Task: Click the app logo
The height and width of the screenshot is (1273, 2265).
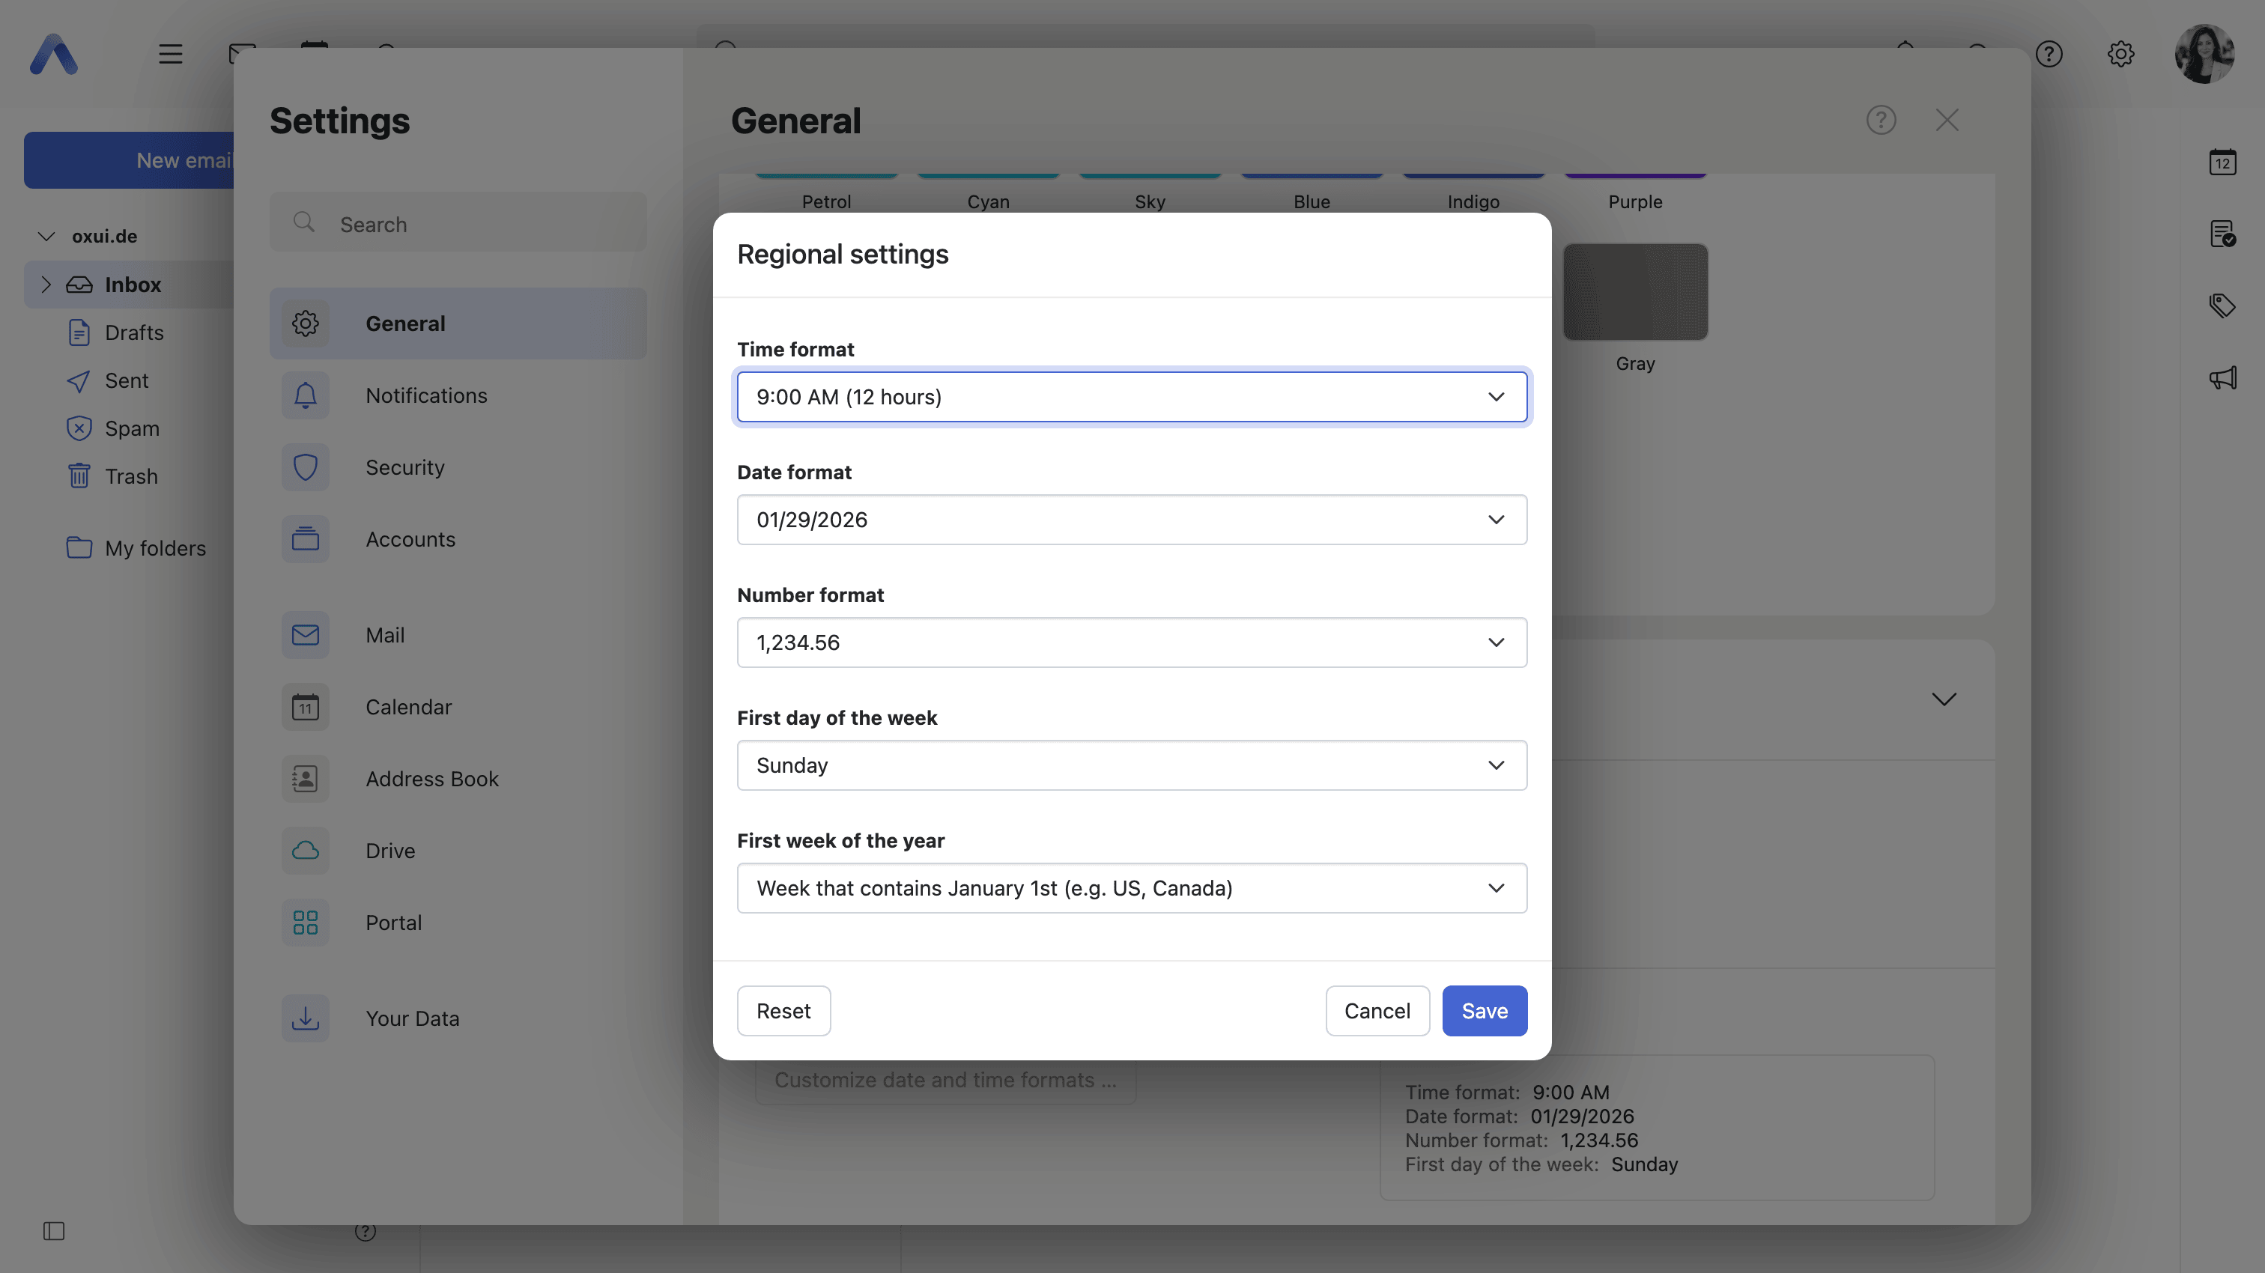Action: tap(54, 55)
